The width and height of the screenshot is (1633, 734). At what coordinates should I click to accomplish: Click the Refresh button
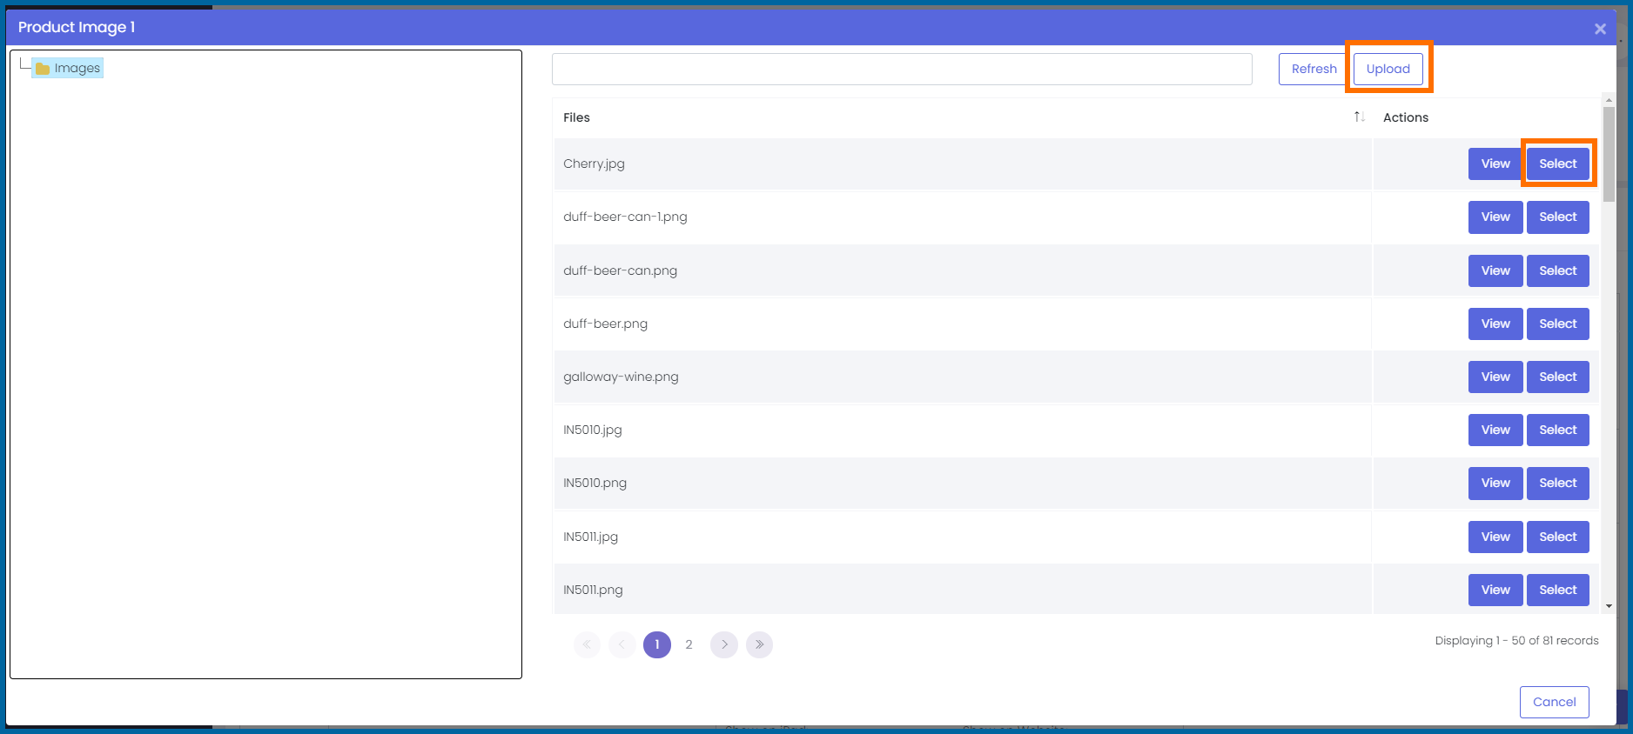[1314, 69]
